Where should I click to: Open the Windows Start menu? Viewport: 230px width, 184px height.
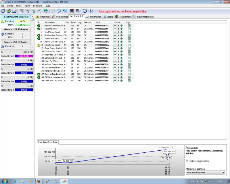[x=5, y=181]
